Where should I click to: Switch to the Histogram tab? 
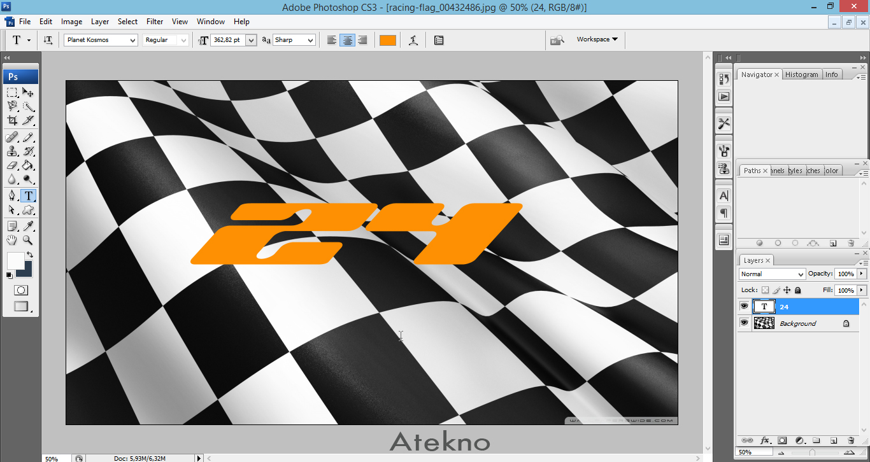pos(801,74)
